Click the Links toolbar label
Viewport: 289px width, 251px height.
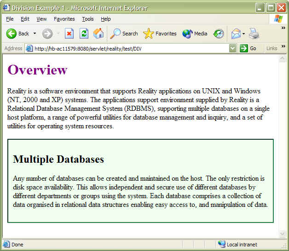(272, 48)
